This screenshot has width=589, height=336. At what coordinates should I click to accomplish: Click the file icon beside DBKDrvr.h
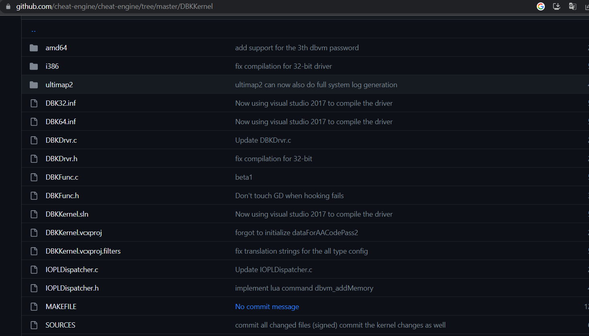[34, 159]
